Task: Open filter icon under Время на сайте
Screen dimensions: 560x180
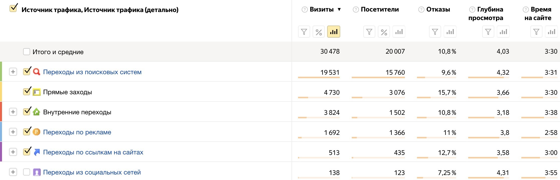Action: [x=536, y=32]
